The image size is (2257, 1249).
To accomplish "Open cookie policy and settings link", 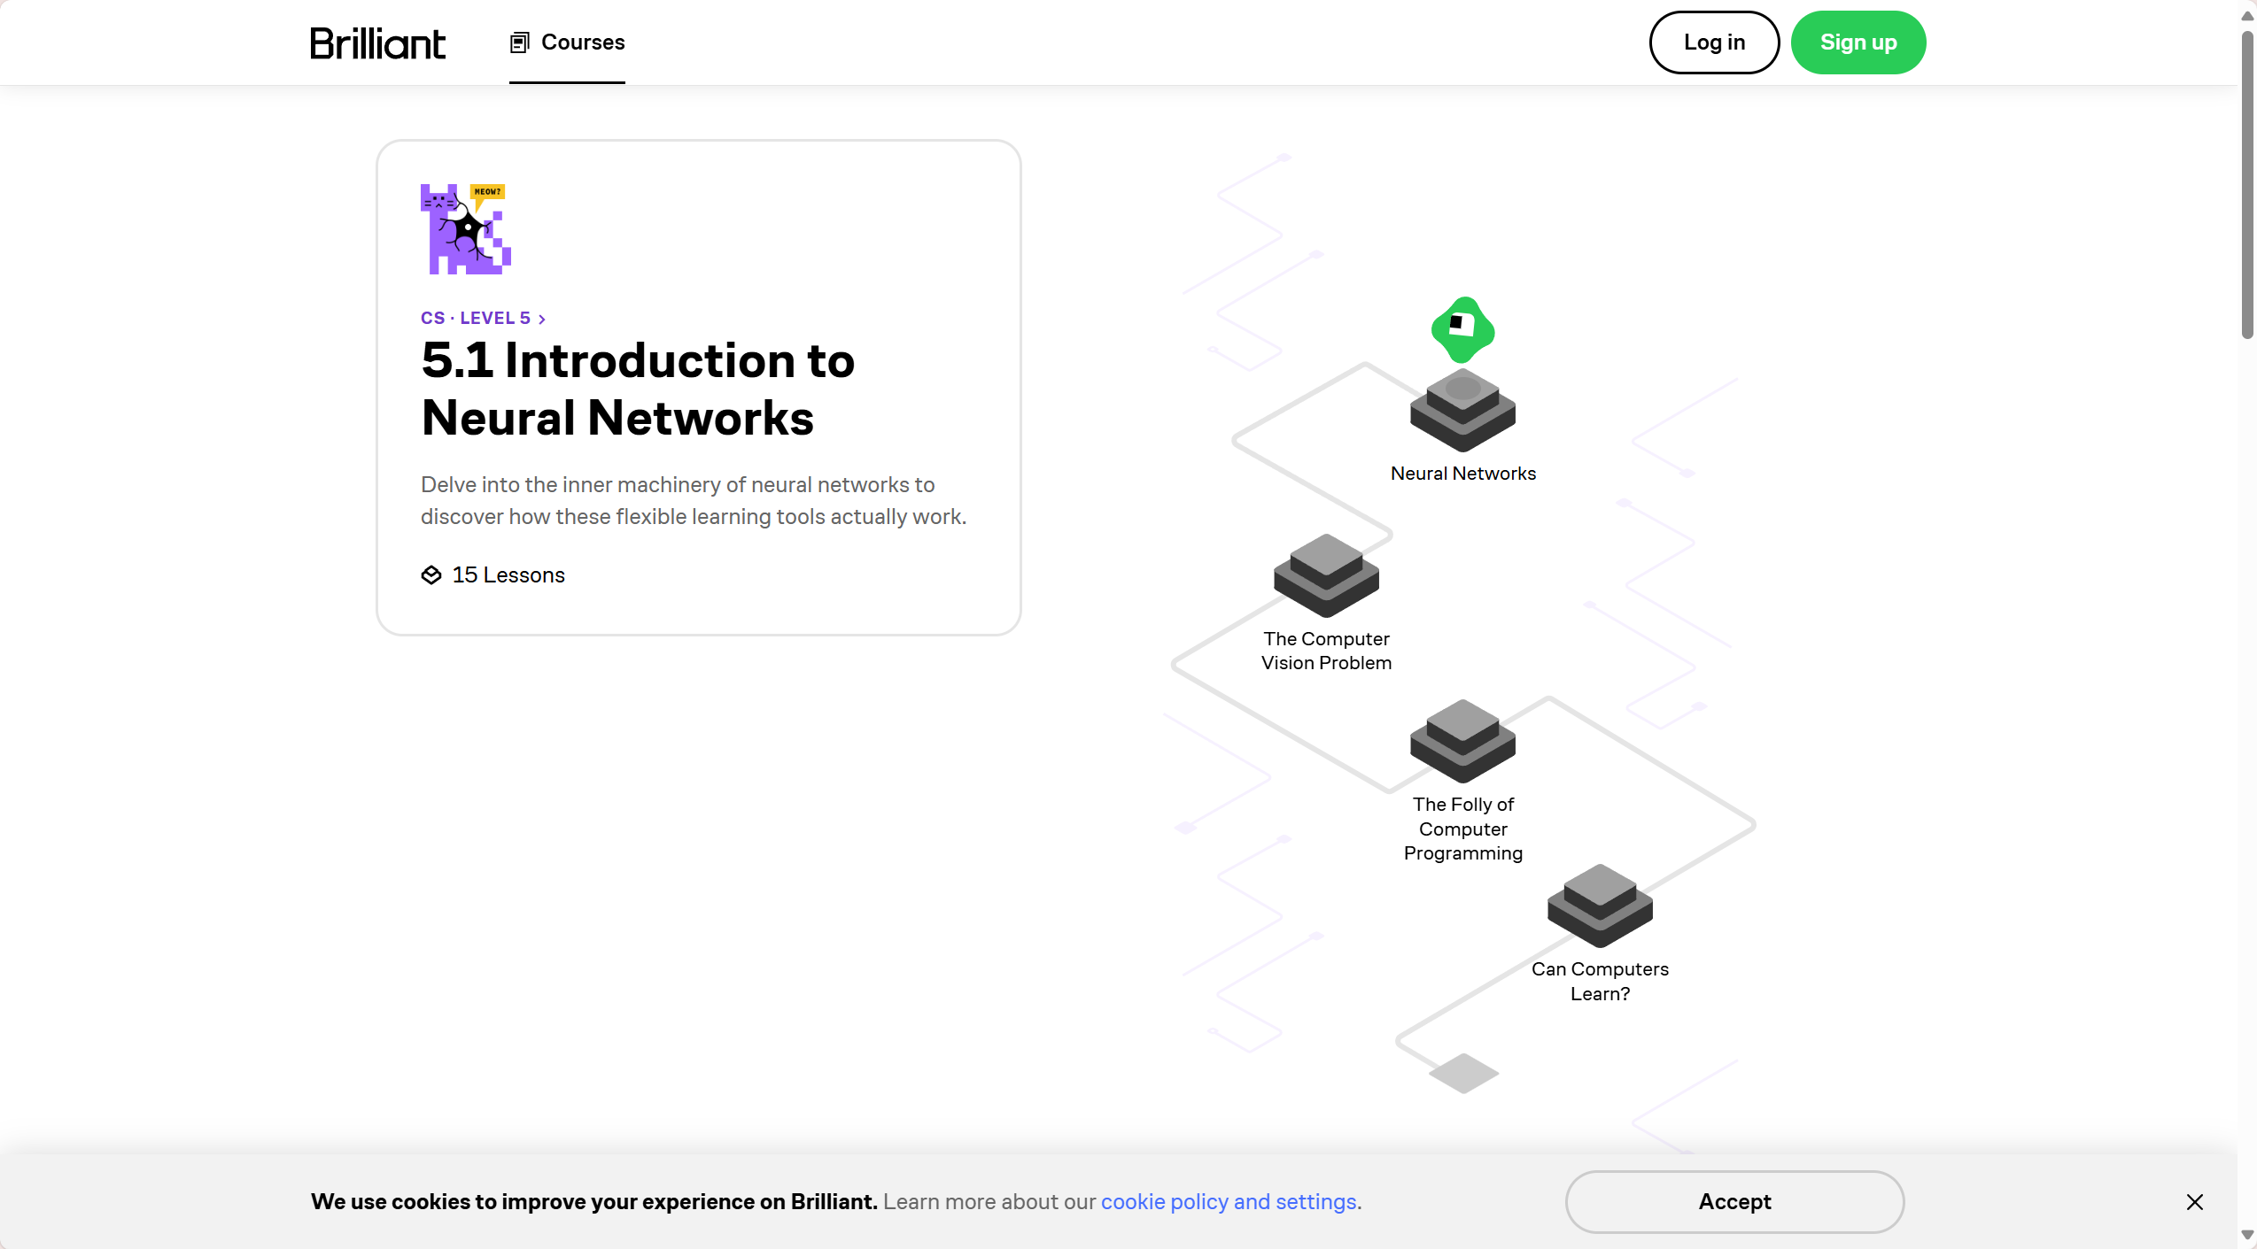I will click(x=1229, y=1202).
